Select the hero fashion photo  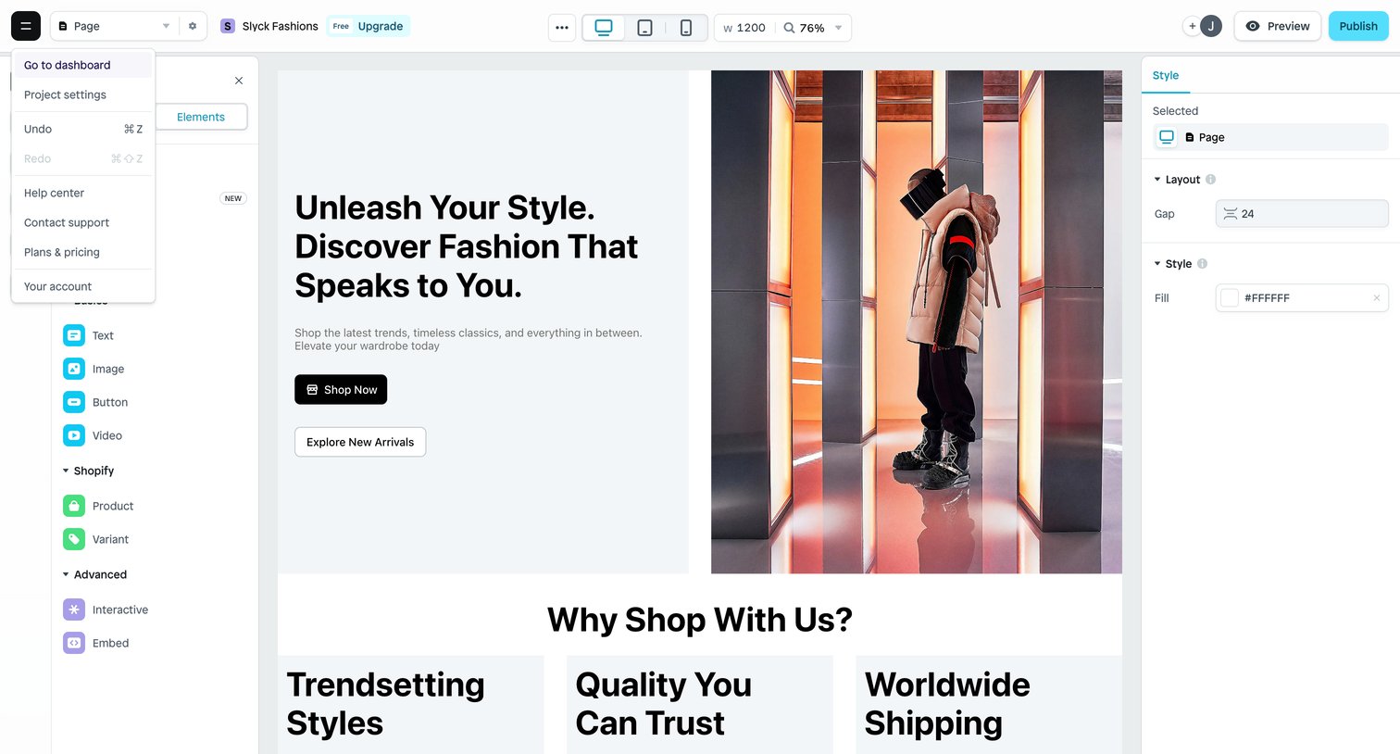point(917,322)
